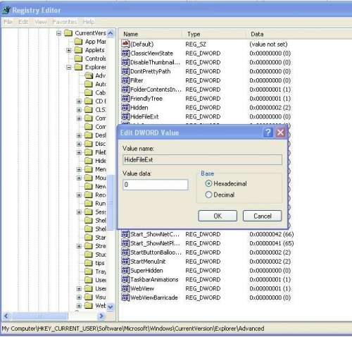Screen dimensions: 352x337
Task: Click the Run folder icon
Action: click(x=89, y=203)
